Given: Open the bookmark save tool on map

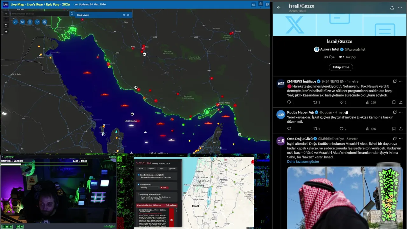Looking at the screenshot, I should (x=45, y=22).
